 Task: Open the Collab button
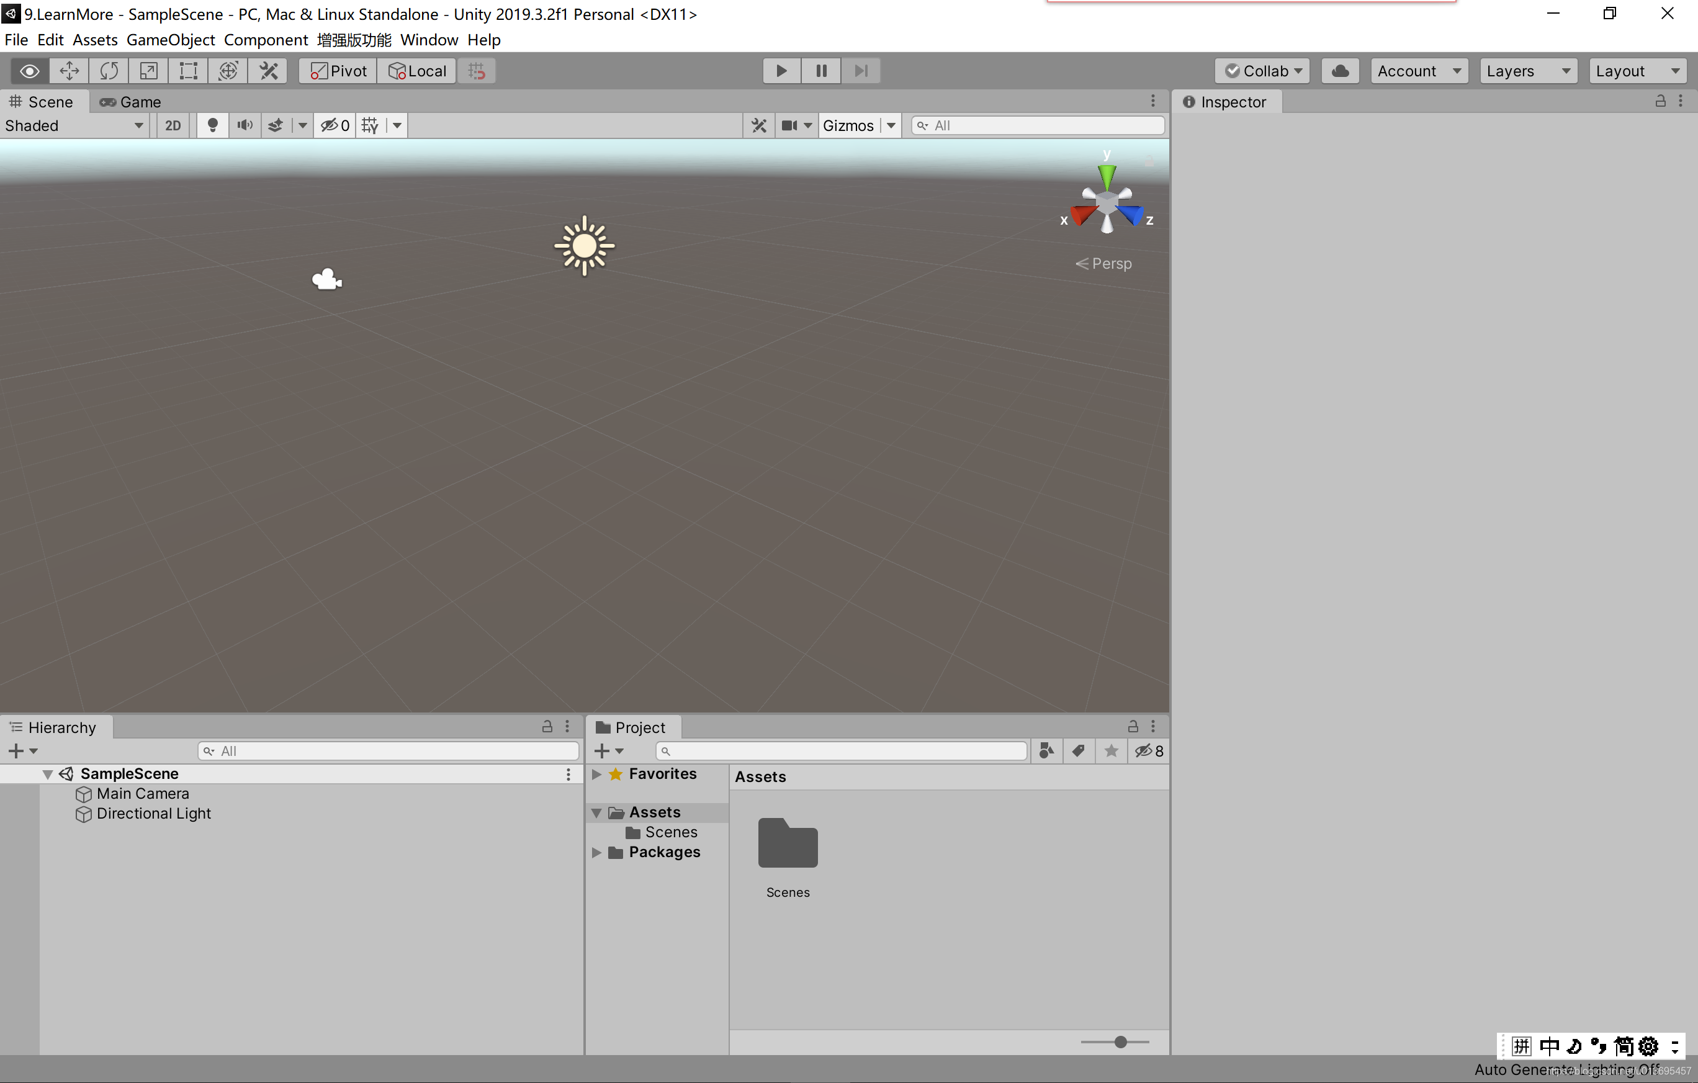click(1262, 71)
